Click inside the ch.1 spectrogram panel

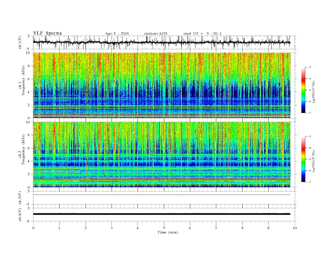(x=161, y=85)
